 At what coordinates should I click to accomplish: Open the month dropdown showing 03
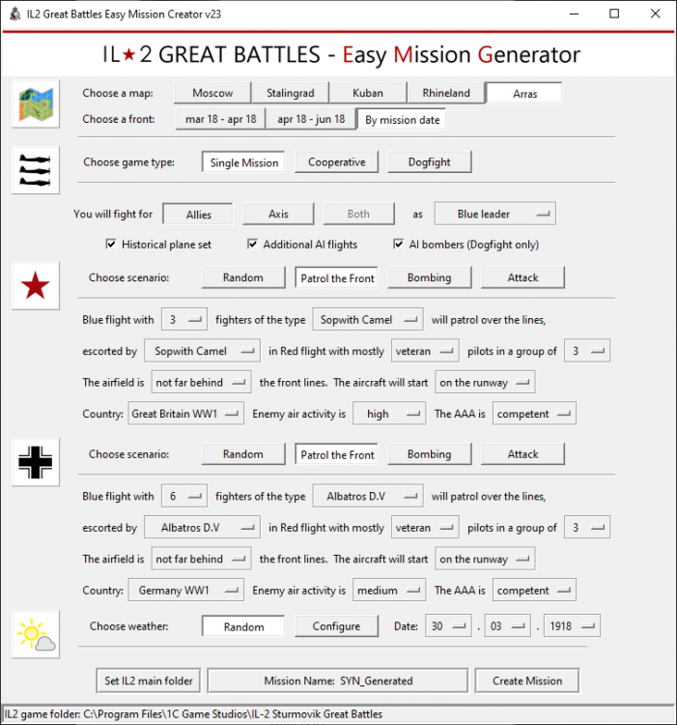click(508, 626)
